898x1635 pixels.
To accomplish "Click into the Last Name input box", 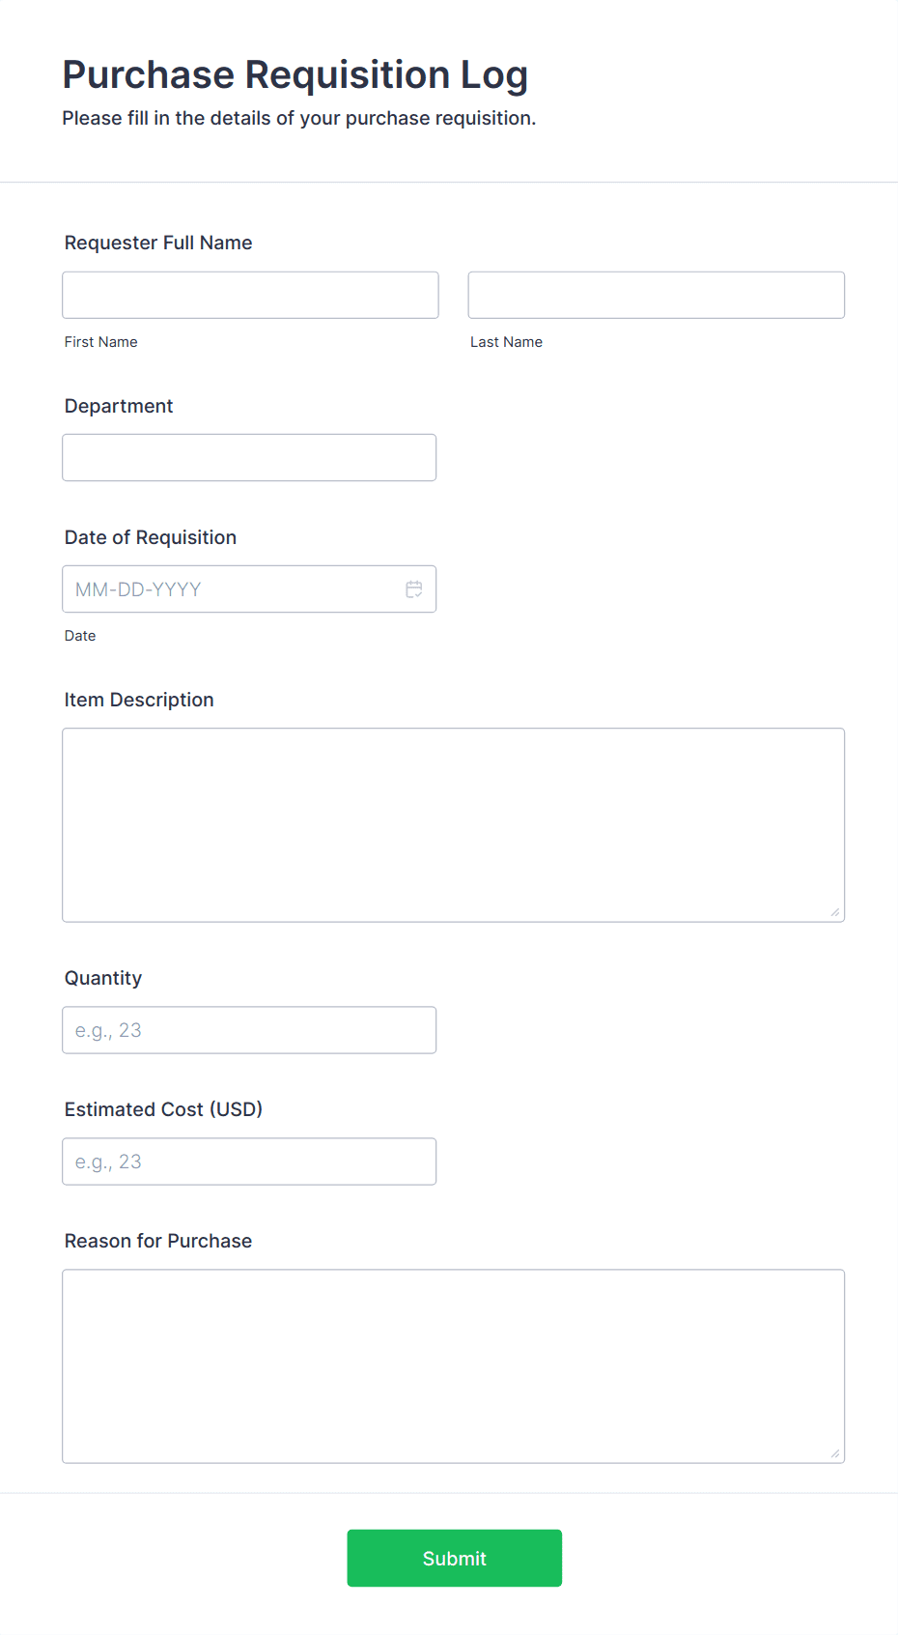I will pos(656,295).
